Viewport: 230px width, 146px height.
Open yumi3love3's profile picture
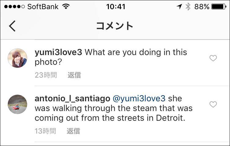click(x=17, y=58)
